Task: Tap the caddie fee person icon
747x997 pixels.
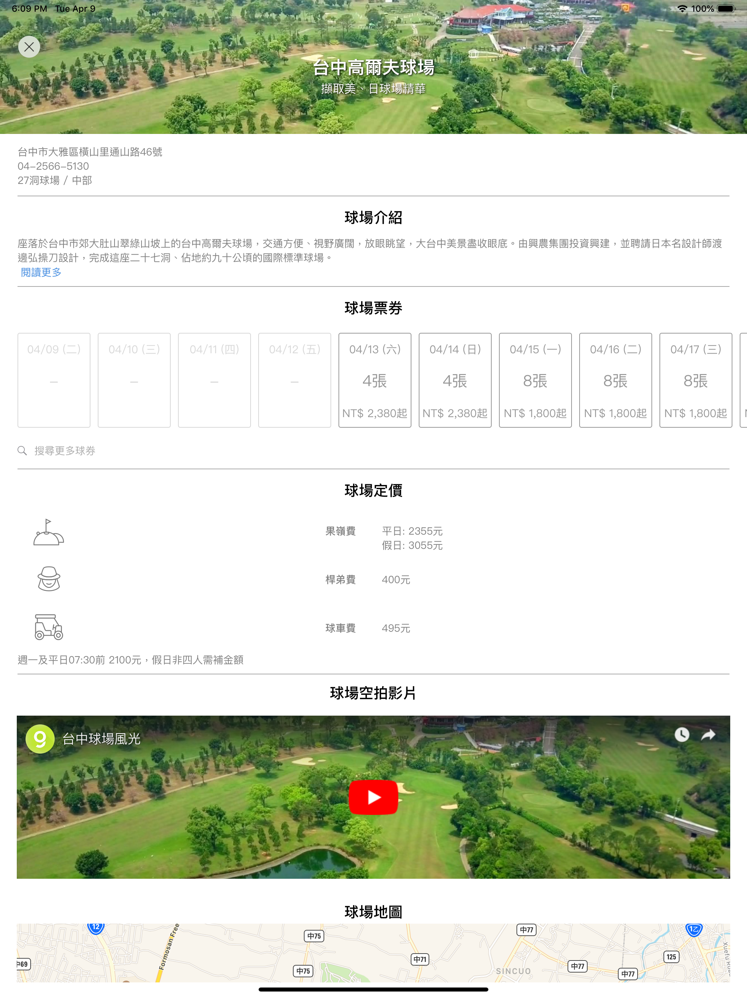Action: tap(49, 579)
